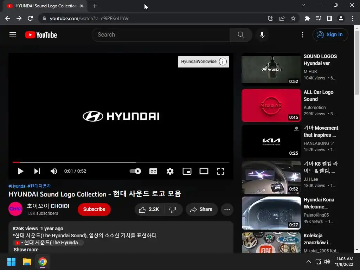Focus the YouTube search field
This screenshot has width=360, height=270.
pos(161,35)
